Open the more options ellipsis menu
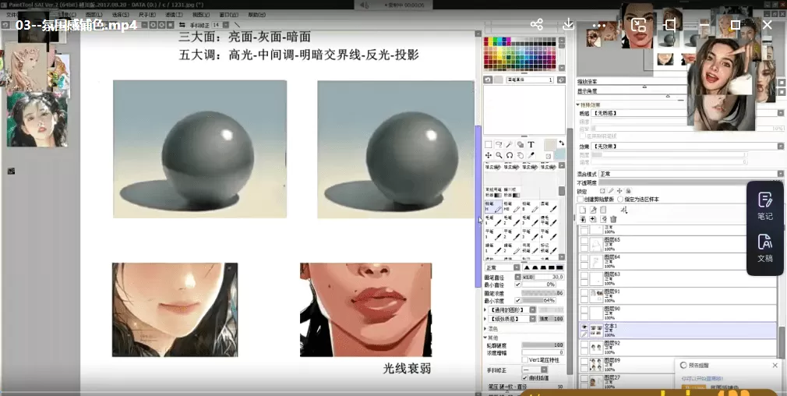The width and height of the screenshot is (787, 396). 600,25
